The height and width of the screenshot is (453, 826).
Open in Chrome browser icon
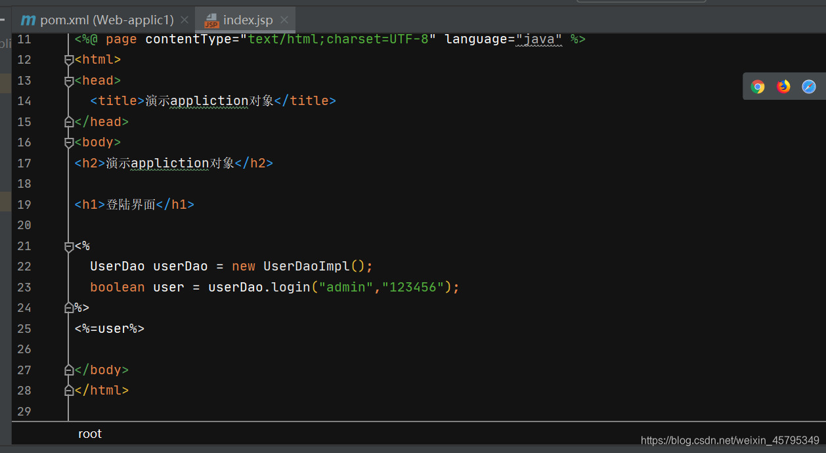758,87
